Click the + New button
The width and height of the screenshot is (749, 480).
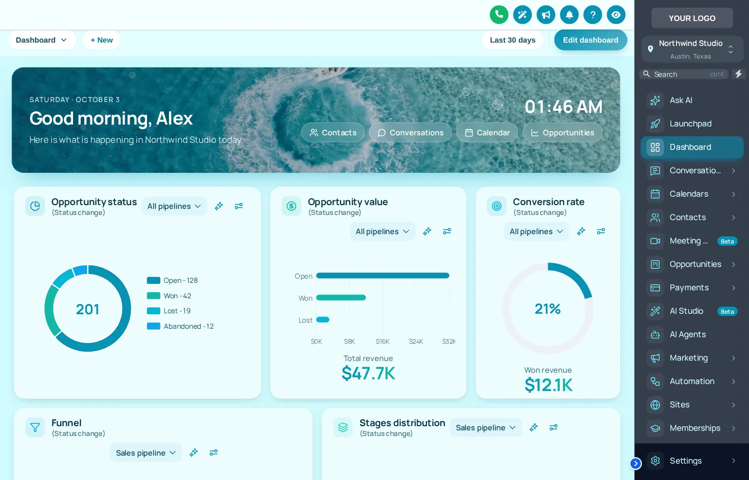tap(102, 40)
